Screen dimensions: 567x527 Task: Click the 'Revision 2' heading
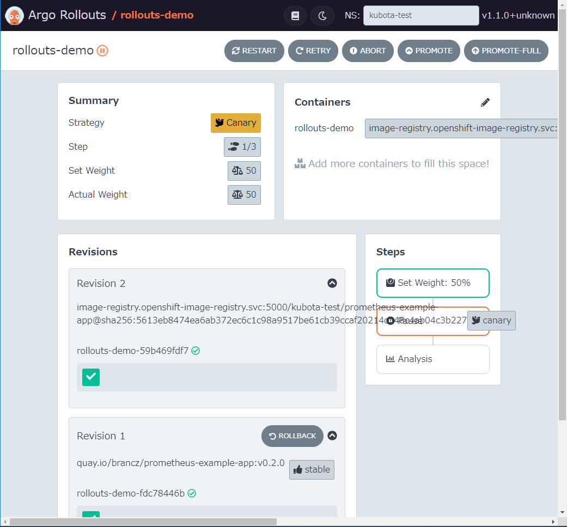pos(101,284)
